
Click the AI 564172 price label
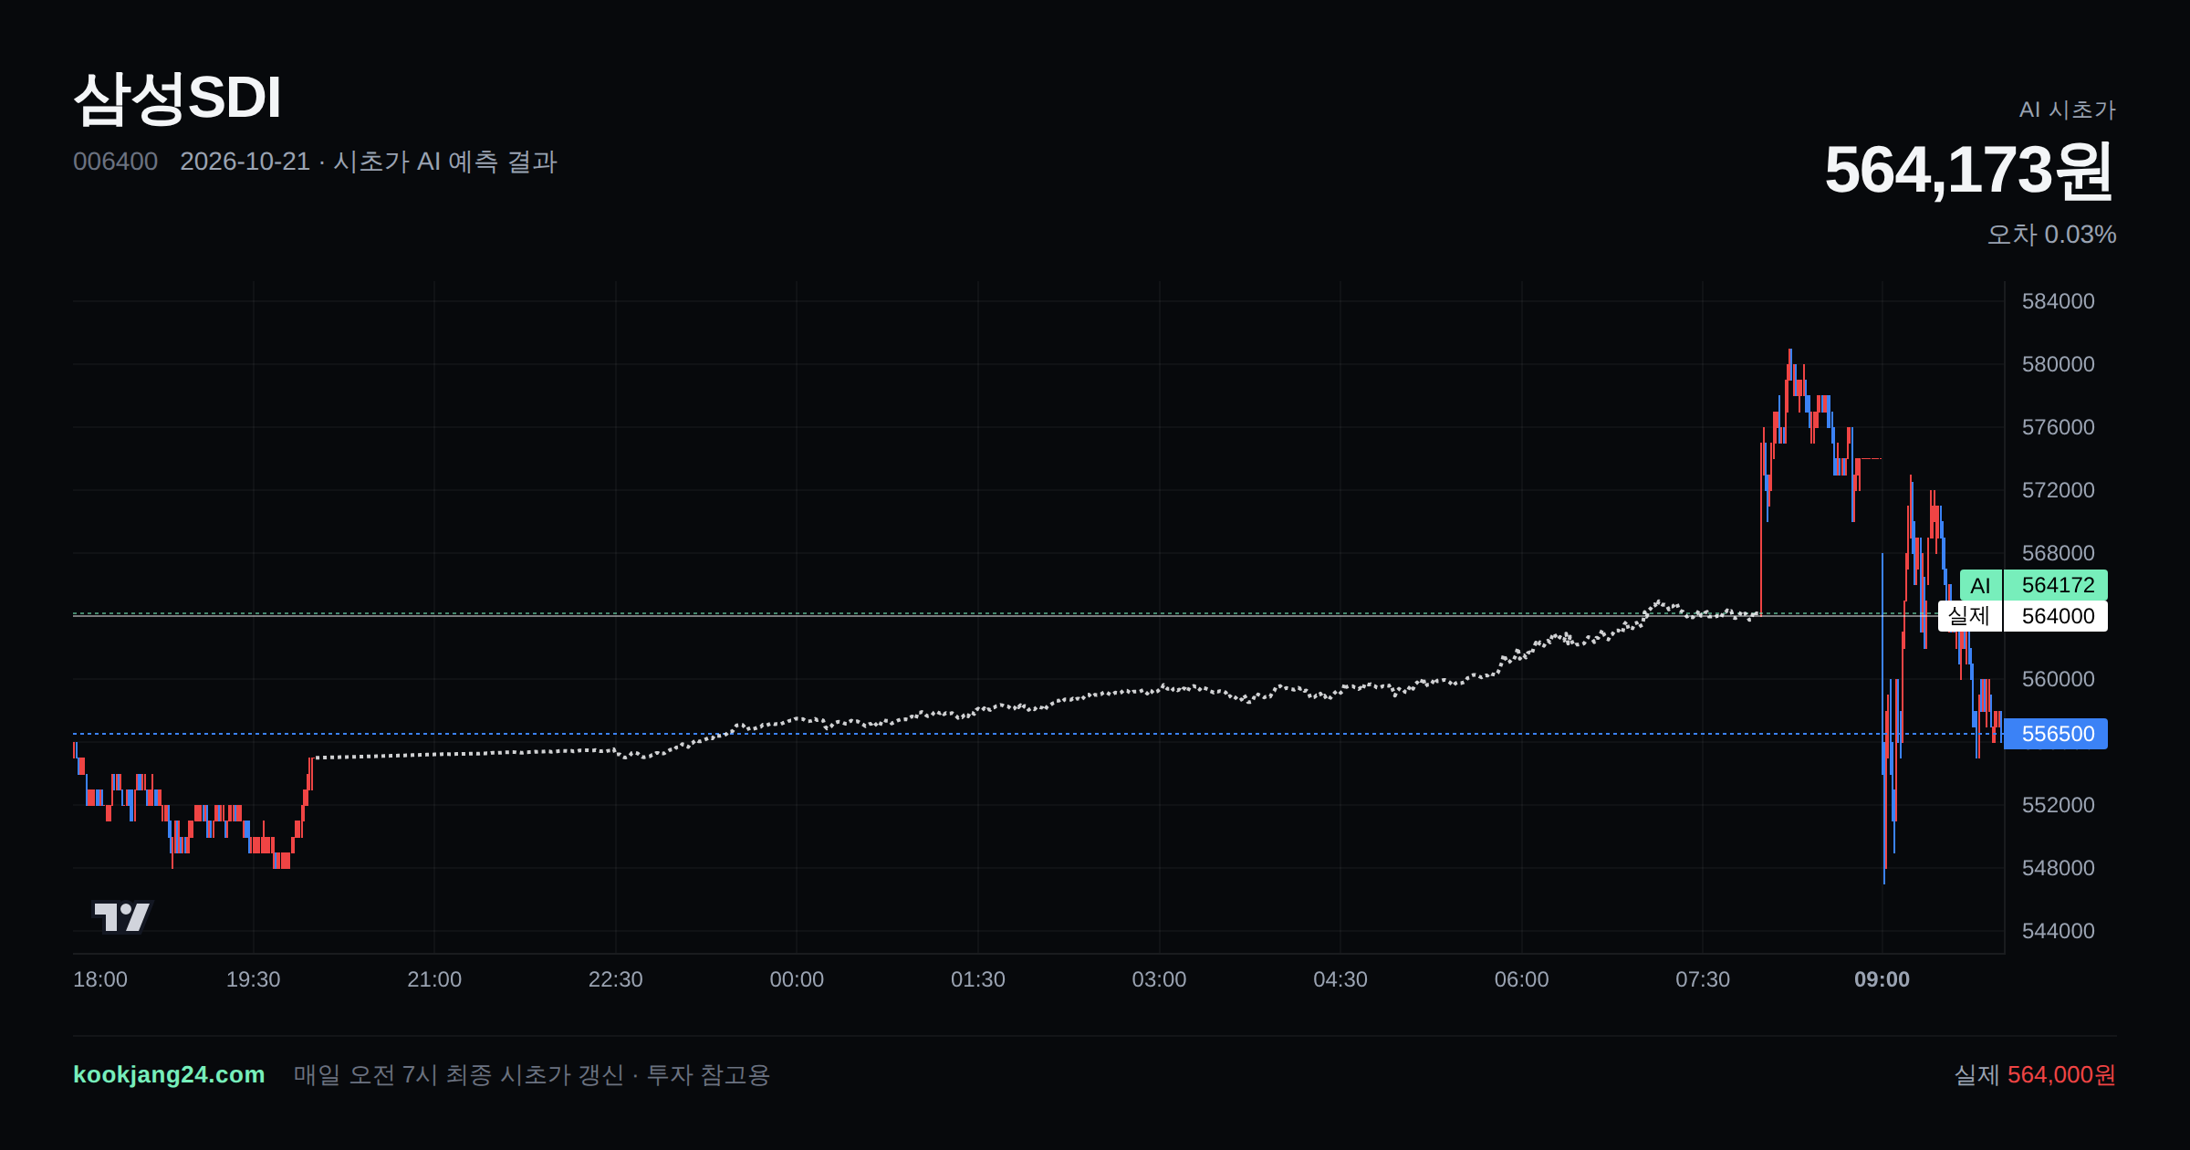pos(2033,585)
